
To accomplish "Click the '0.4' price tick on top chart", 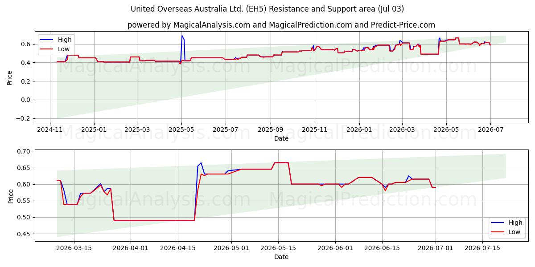I will [x=27, y=63].
